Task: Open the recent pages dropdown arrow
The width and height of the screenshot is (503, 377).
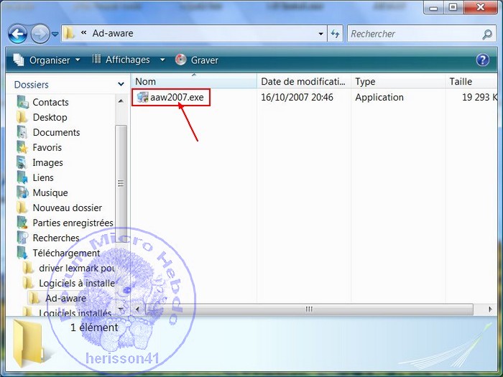Action: click(55, 34)
